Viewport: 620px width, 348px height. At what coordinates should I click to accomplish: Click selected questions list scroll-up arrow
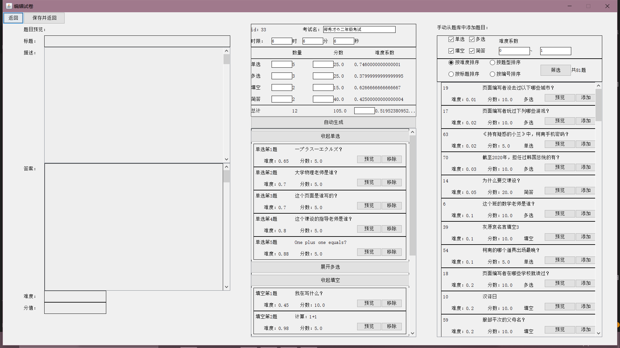412,132
